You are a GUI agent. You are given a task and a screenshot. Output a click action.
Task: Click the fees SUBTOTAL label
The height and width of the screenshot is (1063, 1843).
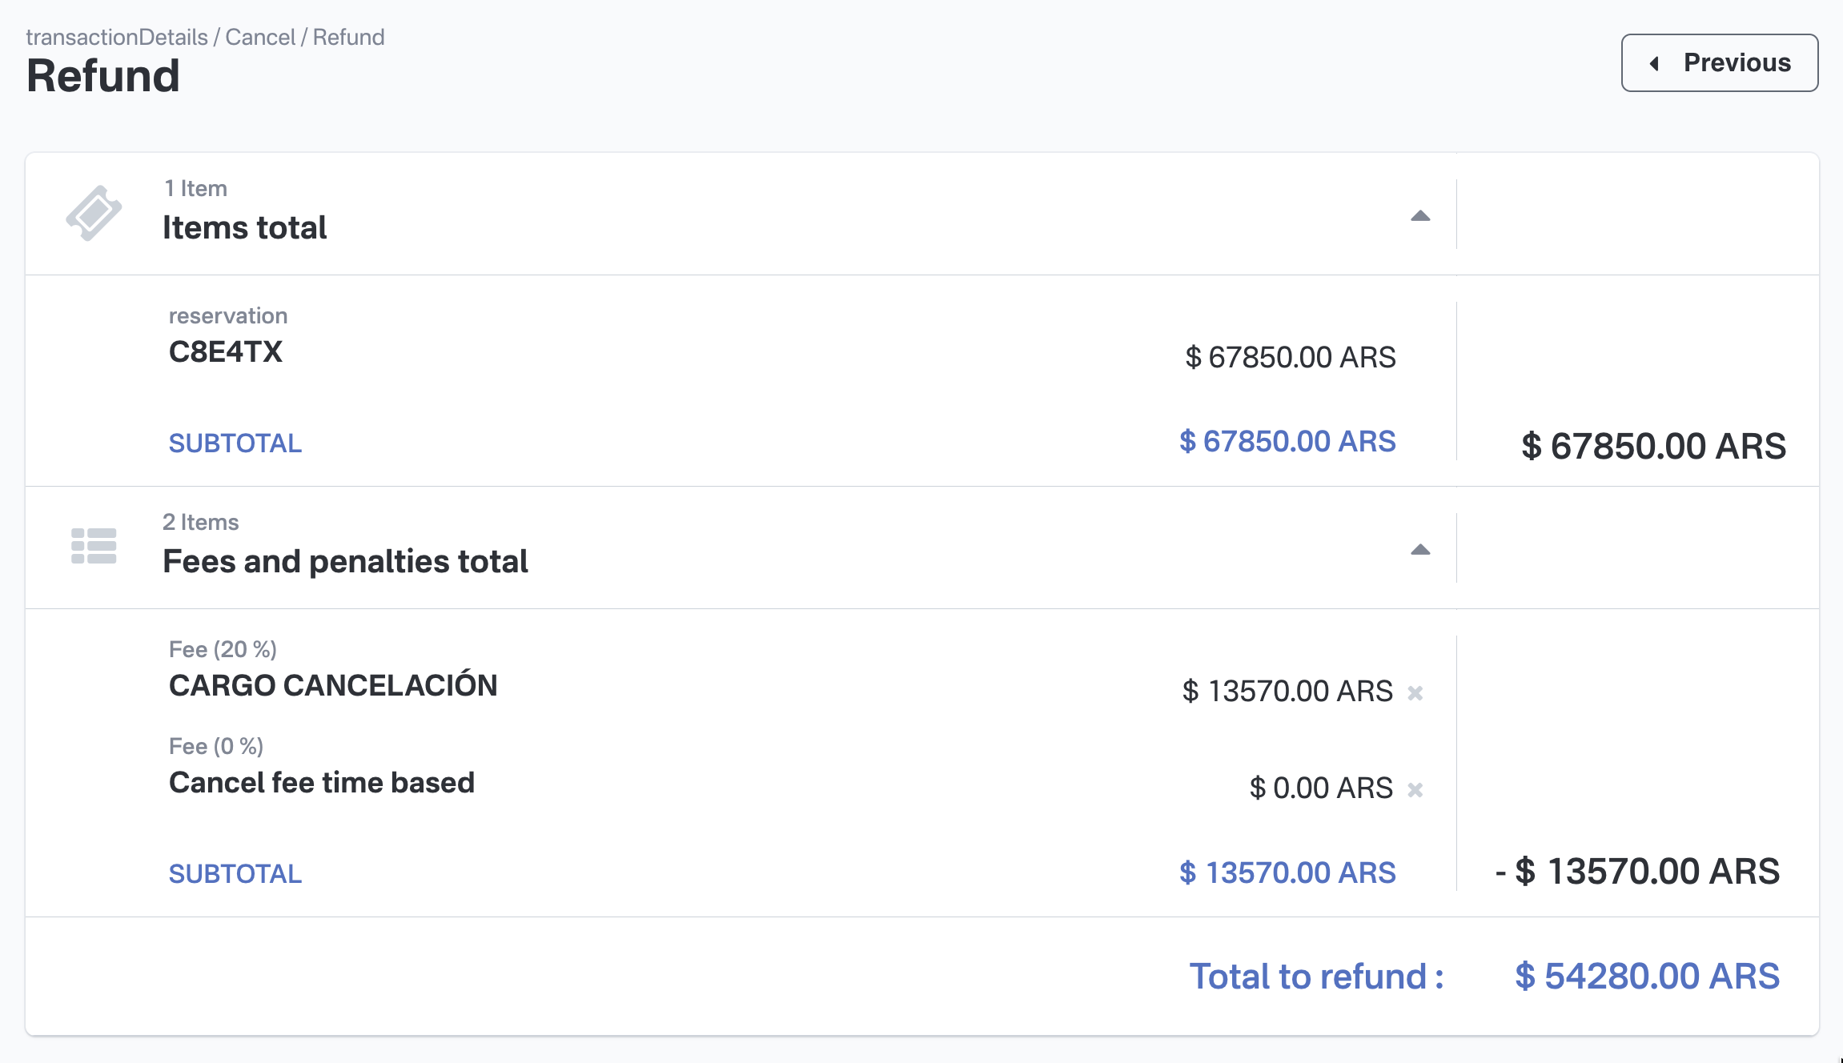(235, 874)
